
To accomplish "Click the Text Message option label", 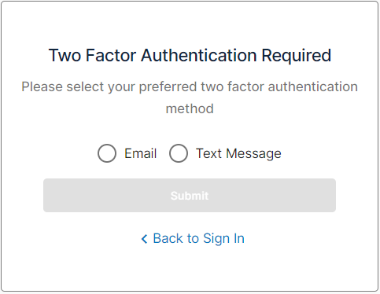I will pos(238,153).
